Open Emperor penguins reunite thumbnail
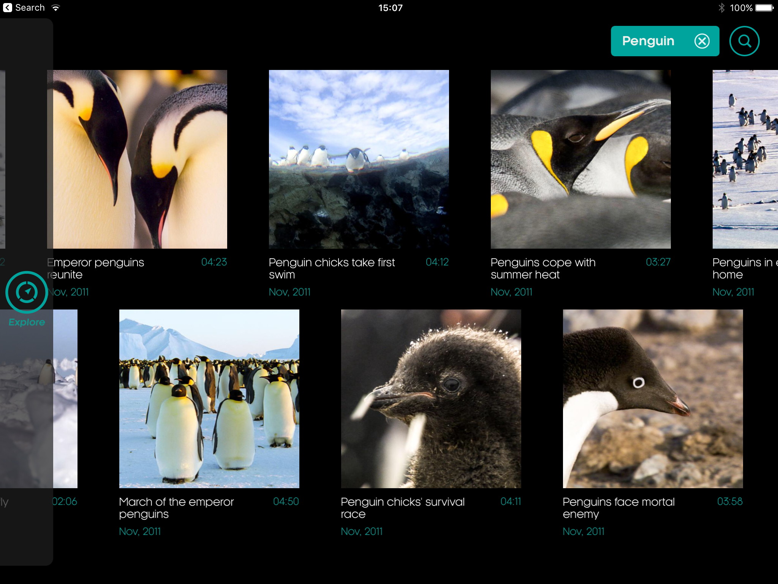The image size is (778, 584). click(x=137, y=159)
